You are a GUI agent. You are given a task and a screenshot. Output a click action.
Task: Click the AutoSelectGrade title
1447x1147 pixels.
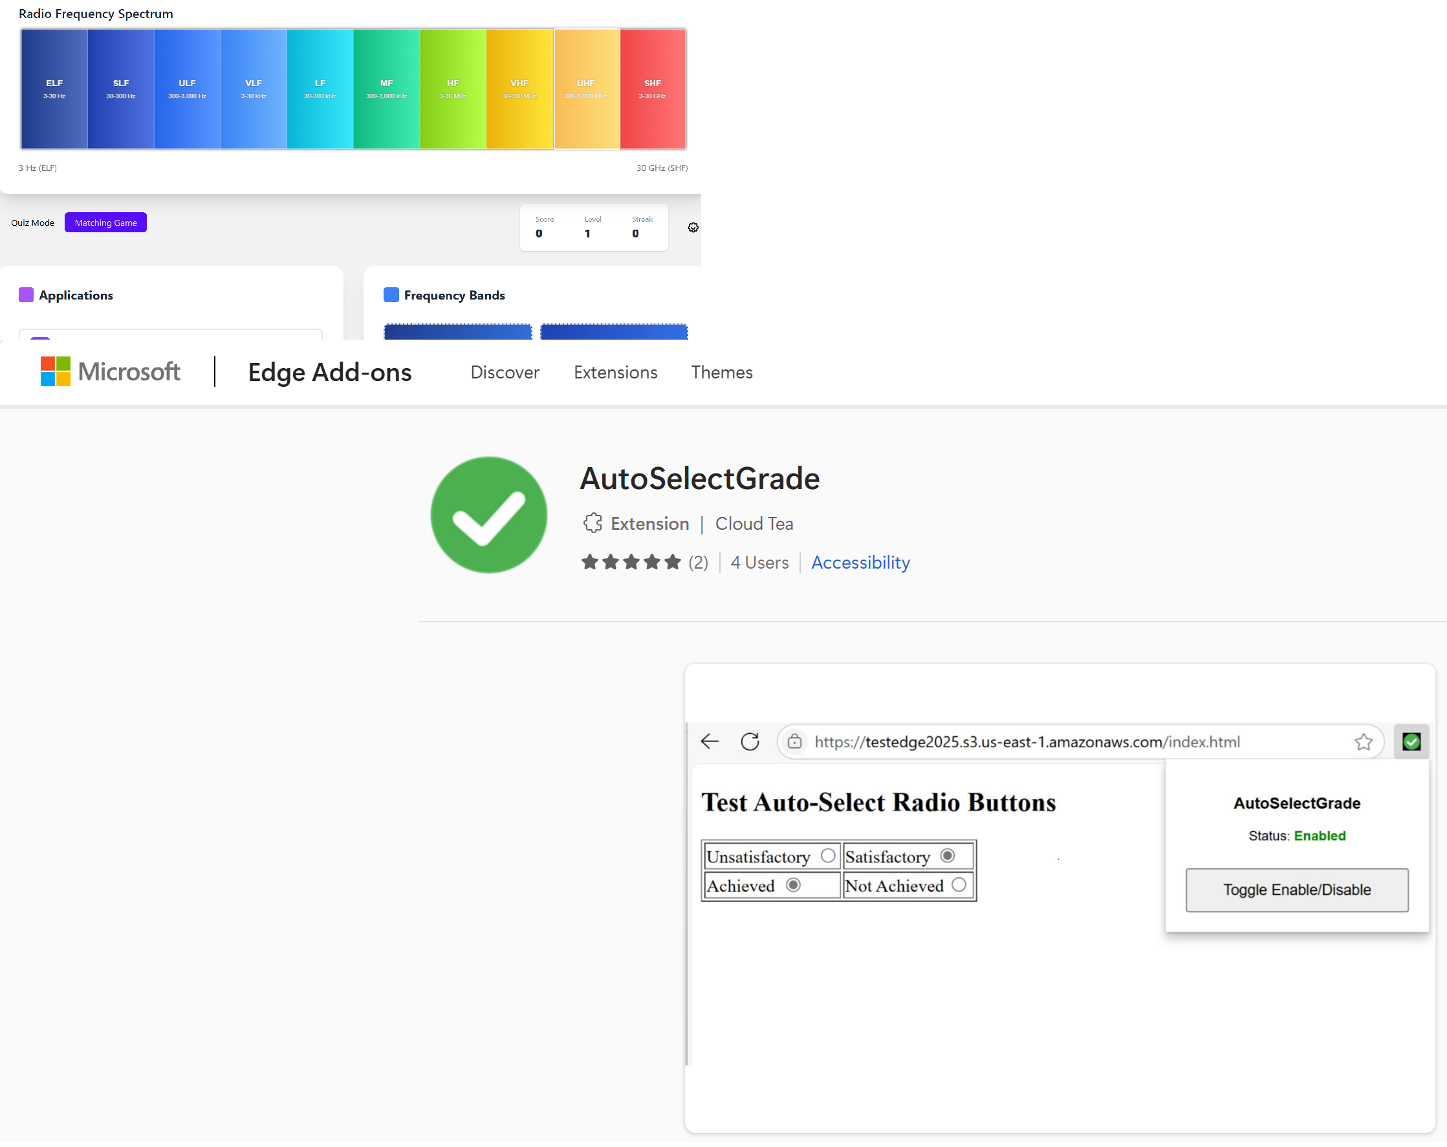pos(700,479)
